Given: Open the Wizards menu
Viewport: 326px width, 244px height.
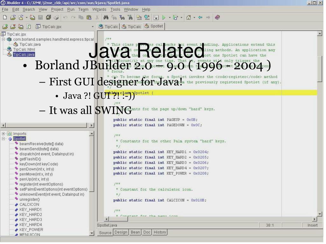Looking at the screenshot, I should tap(99, 10).
